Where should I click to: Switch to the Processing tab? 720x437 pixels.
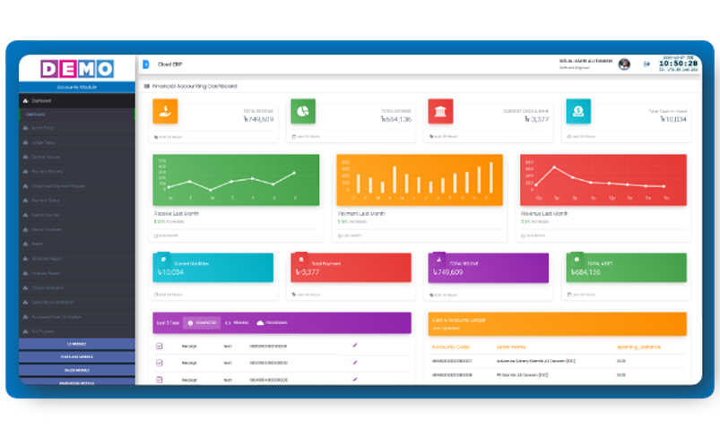[x=272, y=322]
